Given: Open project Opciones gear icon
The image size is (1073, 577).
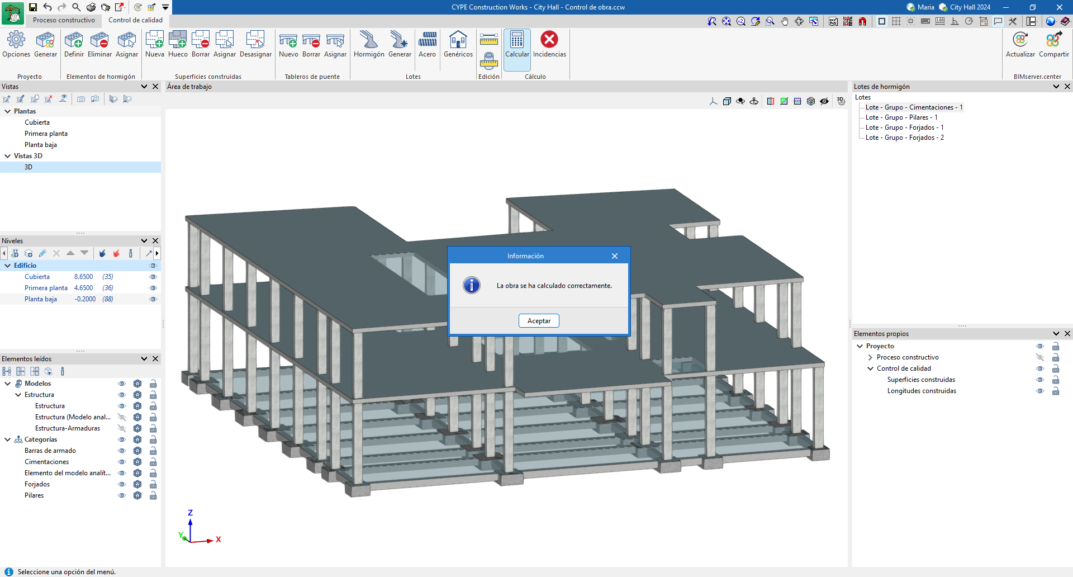Looking at the screenshot, I should point(16,40).
